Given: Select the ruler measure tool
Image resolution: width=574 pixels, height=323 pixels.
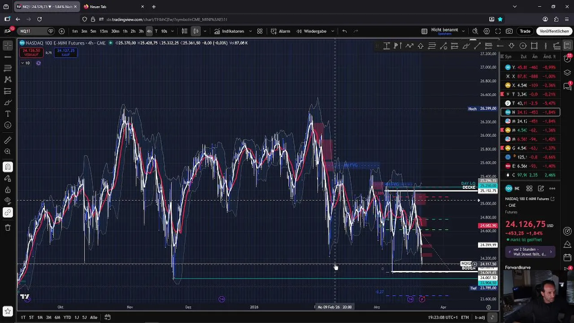Looking at the screenshot, I should pos(8,140).
